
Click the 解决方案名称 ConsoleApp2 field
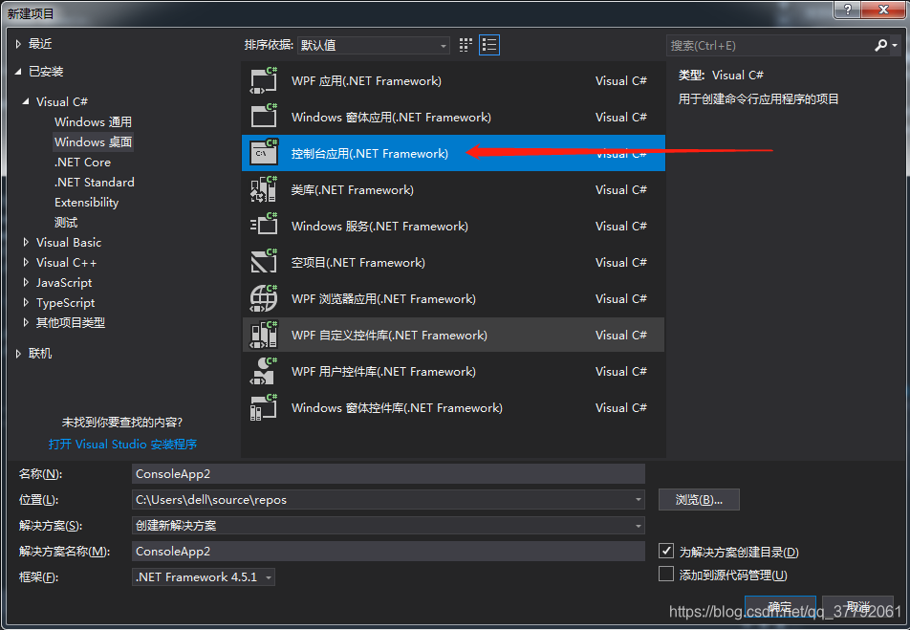[388, 551]
